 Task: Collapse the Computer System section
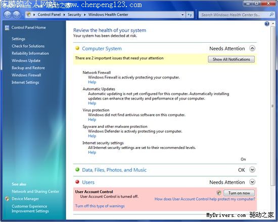pyautogui.click(x=252, y=48)
